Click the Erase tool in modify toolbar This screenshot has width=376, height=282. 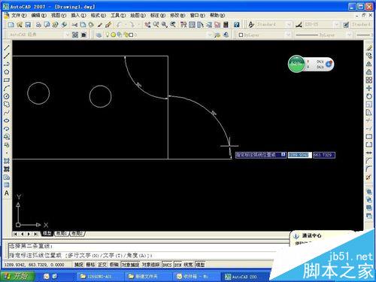368,47
